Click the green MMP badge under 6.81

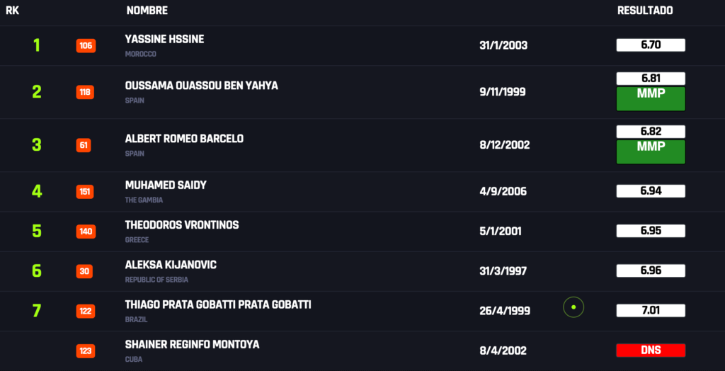(651, 98)
